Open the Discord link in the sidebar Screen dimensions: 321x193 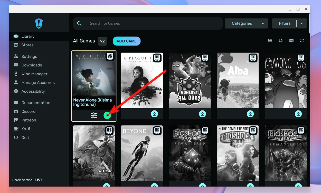pyautogui.click(x=28, y=111)
